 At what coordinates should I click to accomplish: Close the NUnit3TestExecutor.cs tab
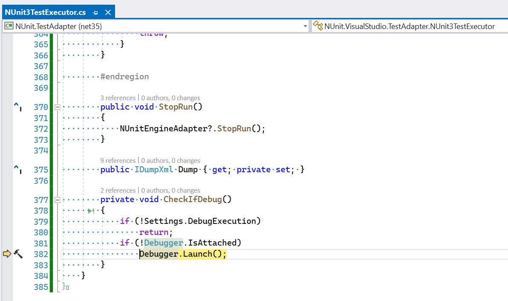click(107, 13)
